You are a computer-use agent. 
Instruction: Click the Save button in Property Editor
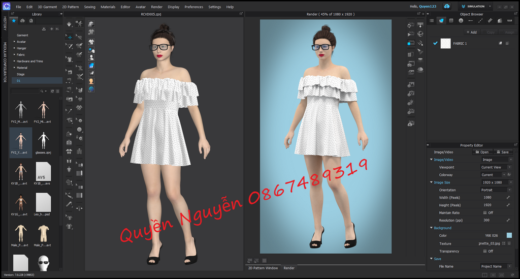pyautogui.click(x=502, y=152)
